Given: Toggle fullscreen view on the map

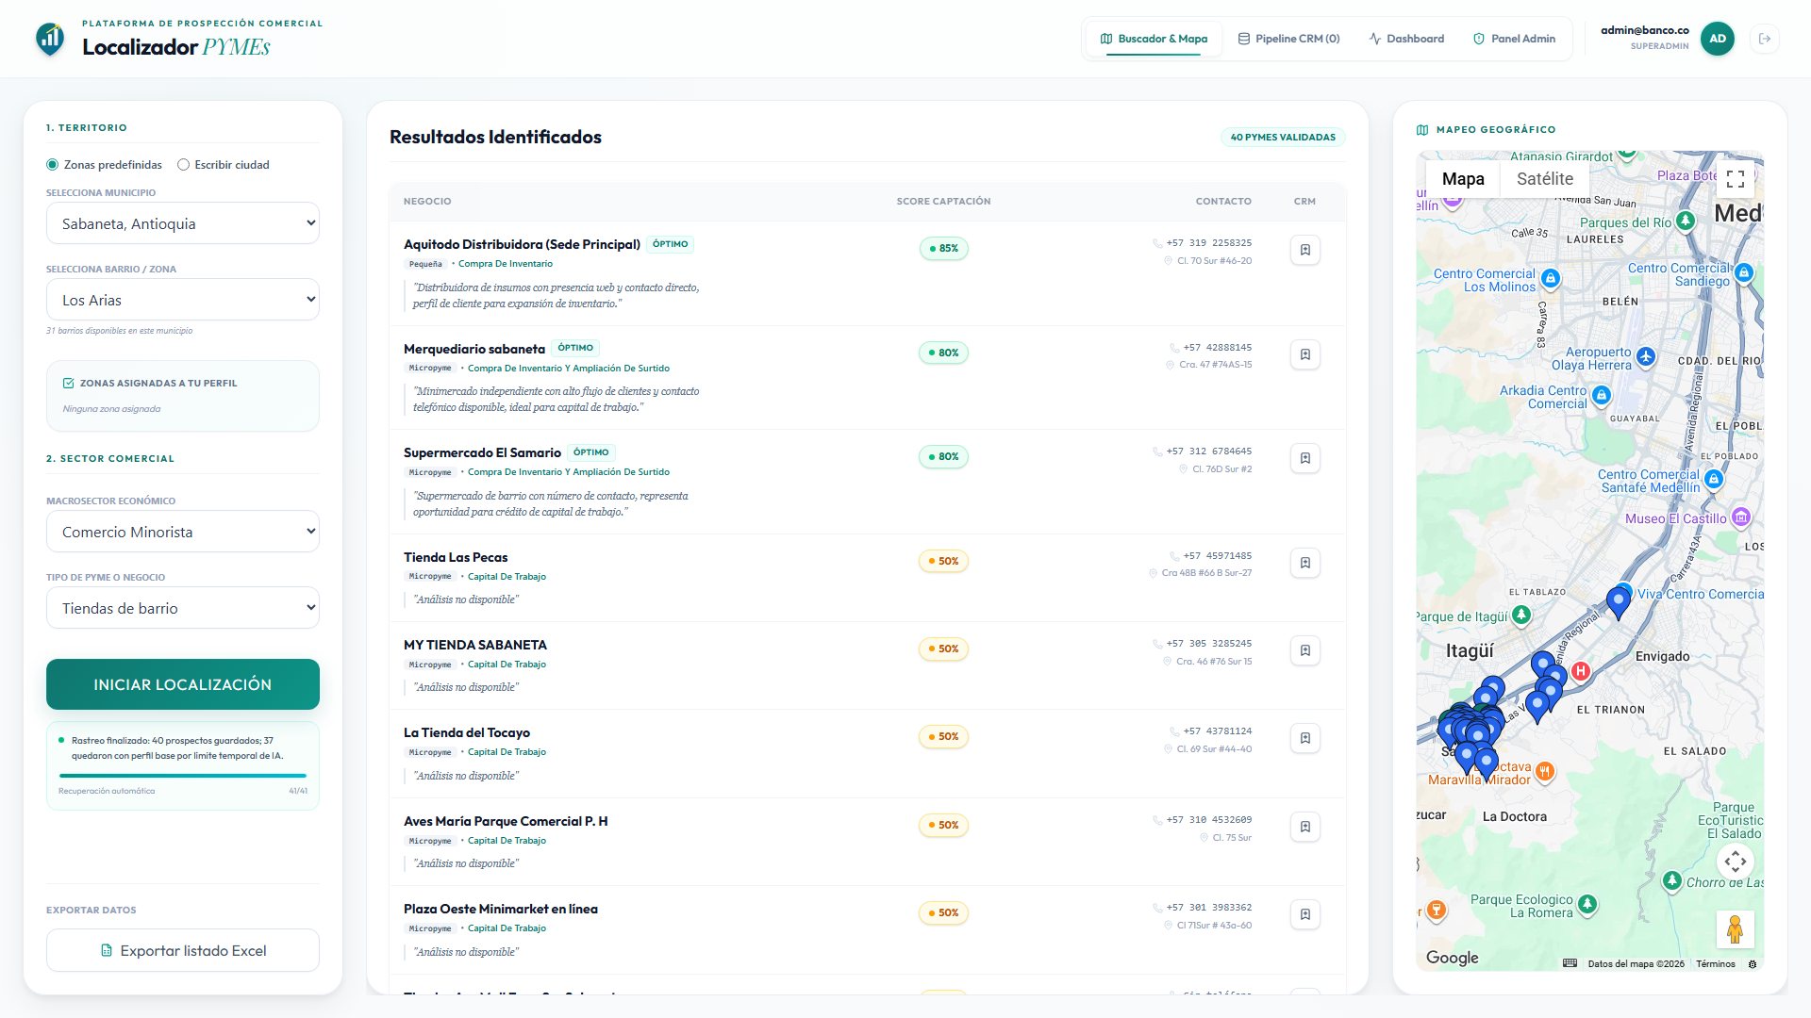Looking at the screenshot, I should click(x=1736, y=178).
